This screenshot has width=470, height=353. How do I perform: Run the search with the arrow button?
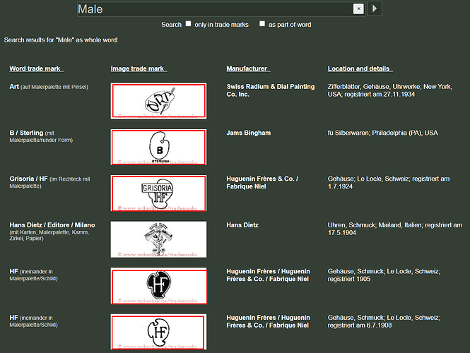375,8
